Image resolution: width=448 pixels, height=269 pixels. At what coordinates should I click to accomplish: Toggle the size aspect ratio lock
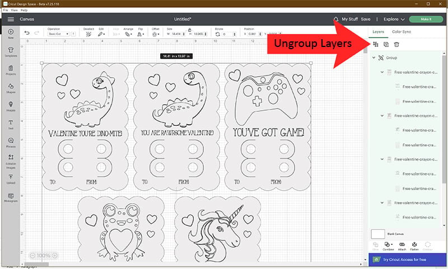[x=189, y=30]
